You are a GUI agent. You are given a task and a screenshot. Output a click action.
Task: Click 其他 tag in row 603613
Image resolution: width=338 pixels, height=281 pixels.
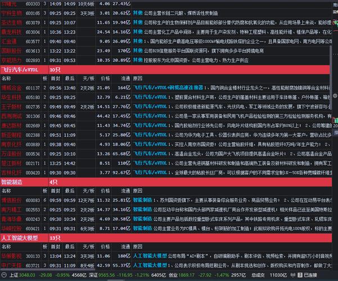pyautogui.click(x=138, y=51)
